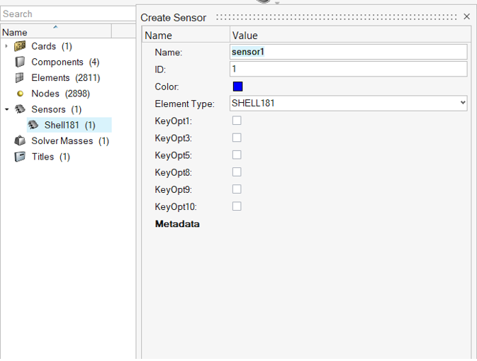Click the Titles icon in tree
This screenshot has height=361, width=477.
[x=20, y=157]
